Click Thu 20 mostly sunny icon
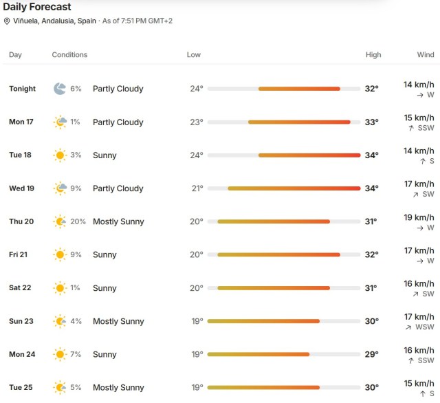 60,221
